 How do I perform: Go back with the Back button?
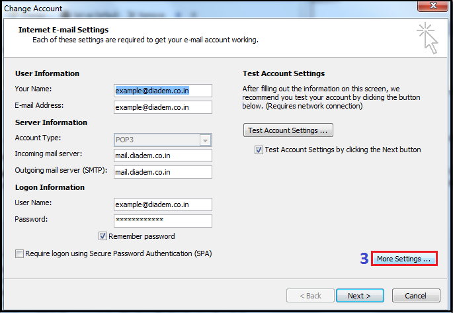[309, 295]
